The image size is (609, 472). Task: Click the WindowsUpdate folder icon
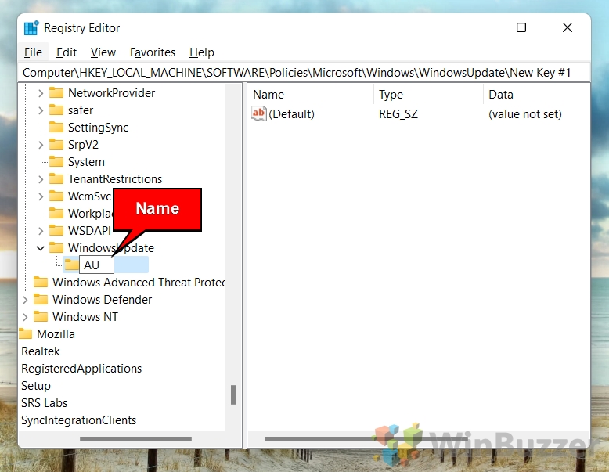point(56,247)
